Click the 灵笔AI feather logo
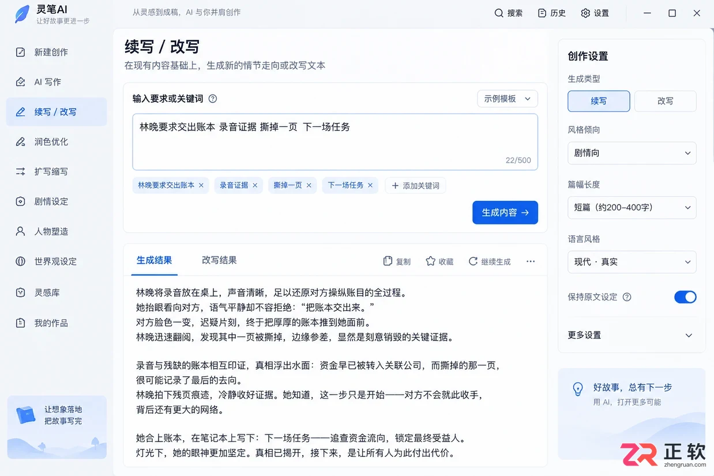 tap(22, 14)
